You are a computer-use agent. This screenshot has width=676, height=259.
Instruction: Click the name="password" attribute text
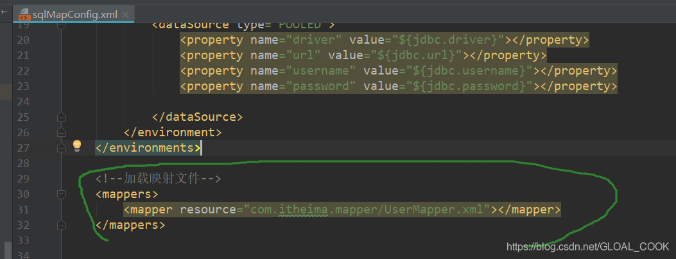click(x=304, y=86)
